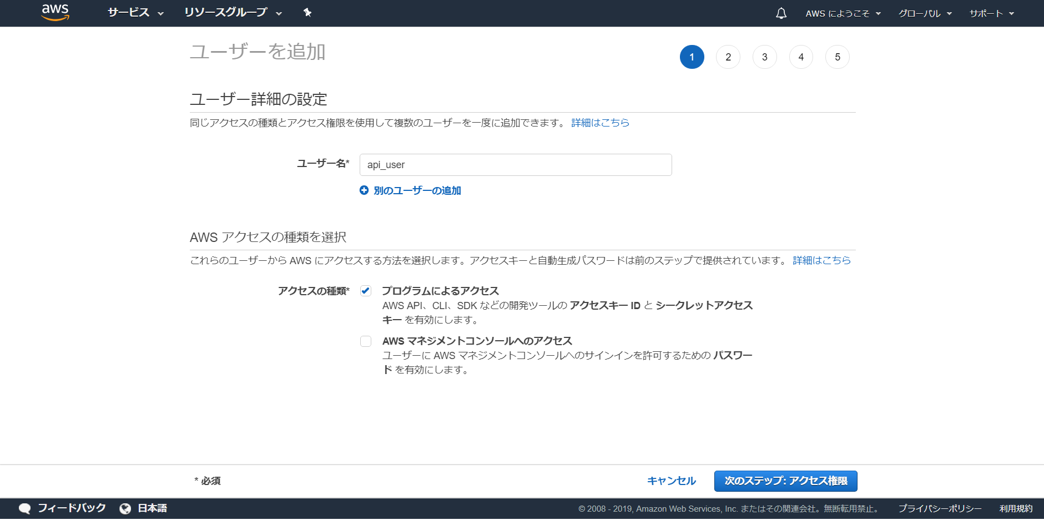Enable AWS マネジメントコンソールへのアクセス checkbox
Screen dimensions: 1044x520
[366, 341]
